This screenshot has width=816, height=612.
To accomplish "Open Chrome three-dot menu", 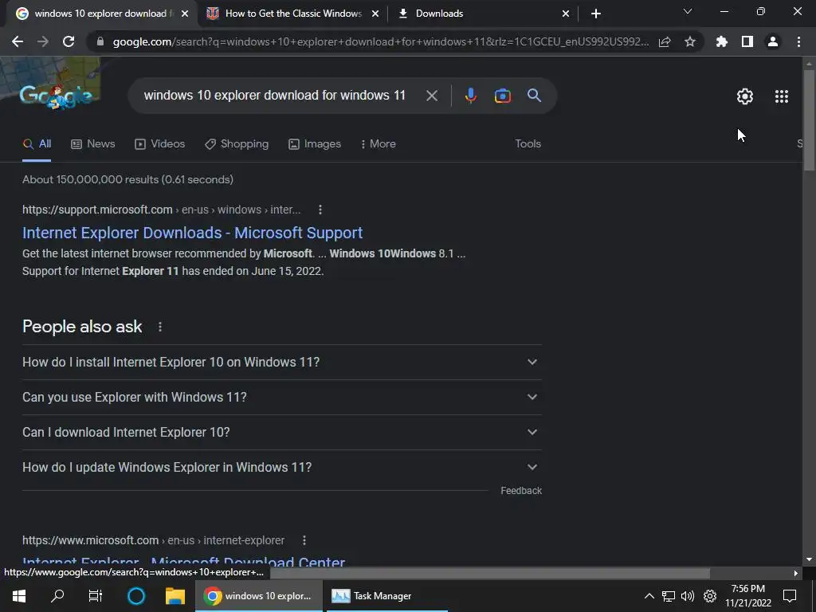I will (x=798, y=41).
